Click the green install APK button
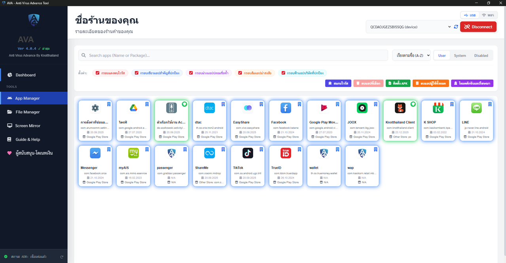 (398, 84)
